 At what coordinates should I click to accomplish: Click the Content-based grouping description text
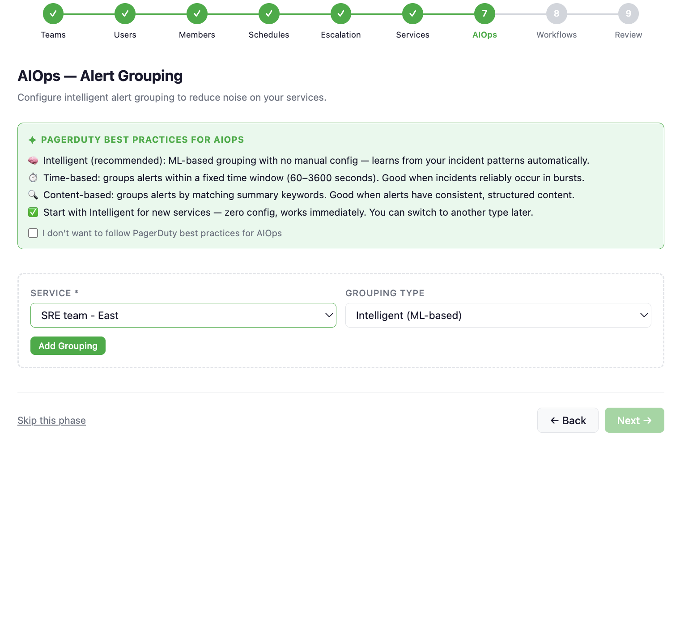pos(309,195)
